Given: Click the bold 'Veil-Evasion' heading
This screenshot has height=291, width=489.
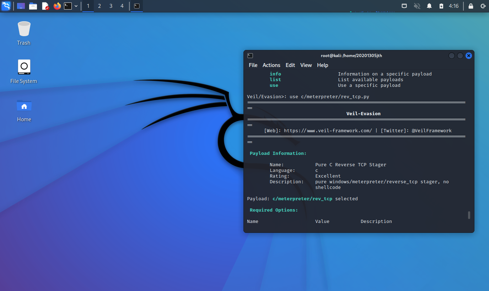Looking at the screenshot, I should click(x=364, y=114).
